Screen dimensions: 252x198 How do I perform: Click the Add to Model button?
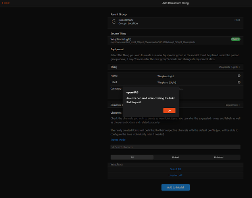pyautogui.click(x=175, y=187)
